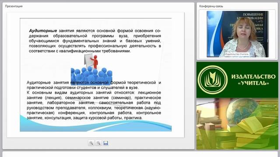Click the line starting "руководством преподавателя, коллоквиум"
The image size is (280, 157).
pos(94,108)
